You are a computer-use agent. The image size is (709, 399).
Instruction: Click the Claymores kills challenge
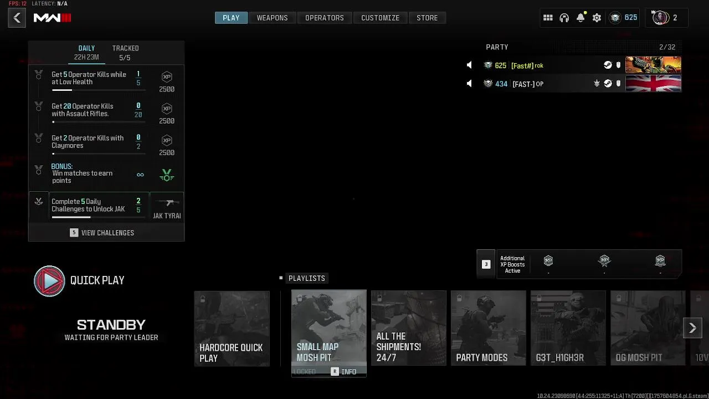[x=106, y=144]
